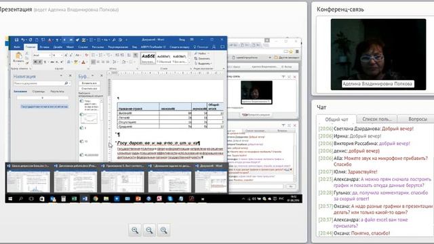This screenshot has width=434, height=244.
Task: Click the Cut scissors icon beside Paste
Action: pyautogui.click(x=27, y=54)
